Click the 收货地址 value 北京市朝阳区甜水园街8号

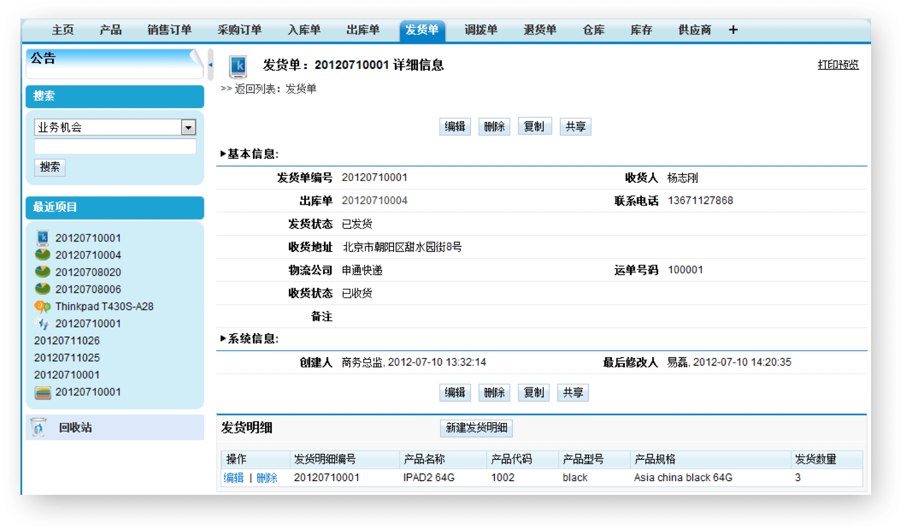point(402,247)
